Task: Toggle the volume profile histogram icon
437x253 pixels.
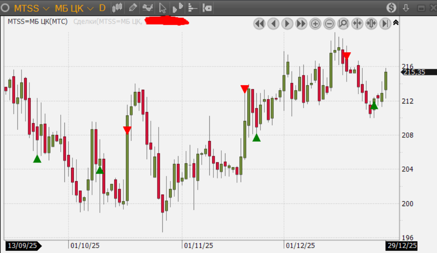Action: click(x=178, y=8)
